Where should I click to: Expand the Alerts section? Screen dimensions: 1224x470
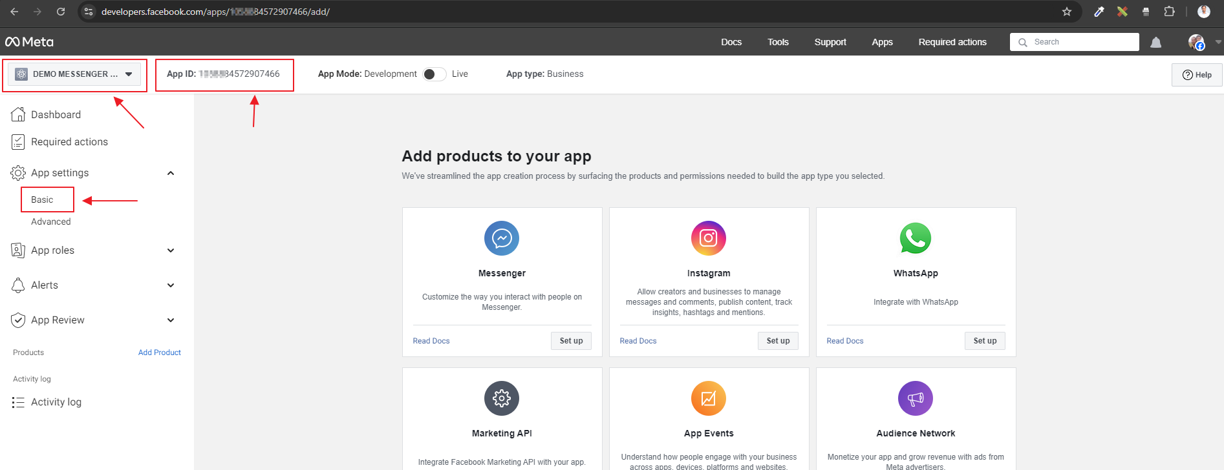[171, 285]
